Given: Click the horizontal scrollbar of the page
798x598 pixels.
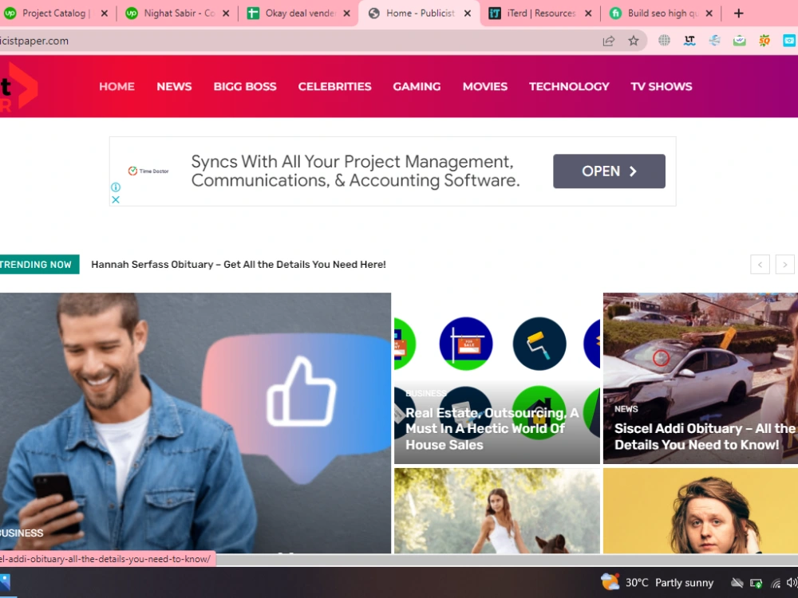Looking at the screenshot, I should click(507, 560).
